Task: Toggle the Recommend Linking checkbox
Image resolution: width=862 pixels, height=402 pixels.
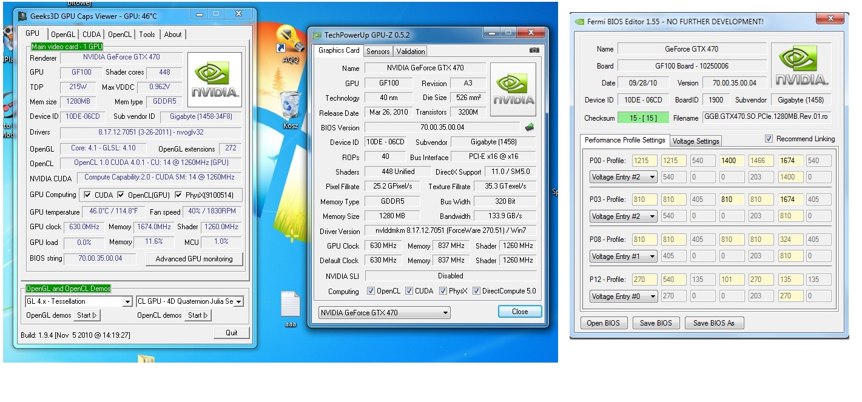Action: (x=769, y=139)
